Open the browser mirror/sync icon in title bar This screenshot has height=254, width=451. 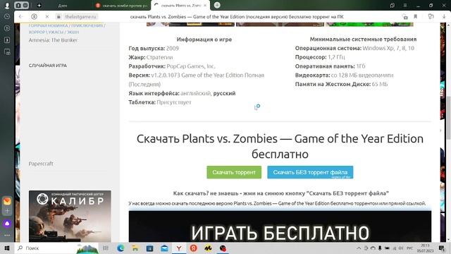click(x=393, y=5)
